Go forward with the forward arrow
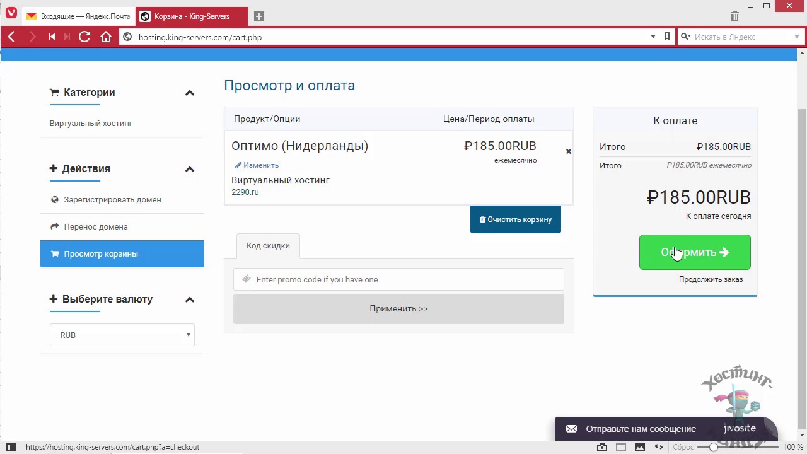Image resolution: width=807 pixels, height=454 pixels. [x=32, y=37]
